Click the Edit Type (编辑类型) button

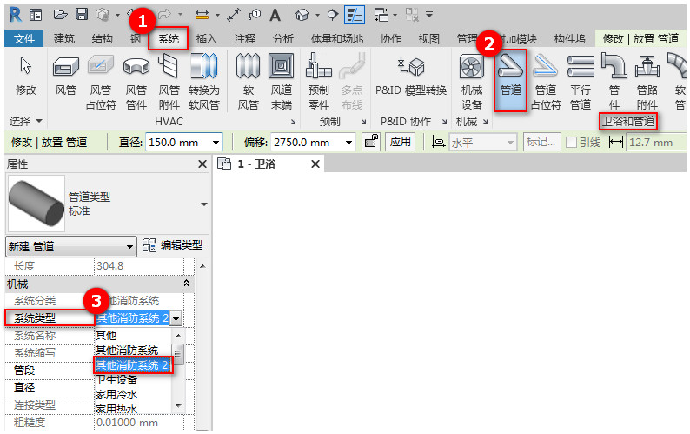172,245
